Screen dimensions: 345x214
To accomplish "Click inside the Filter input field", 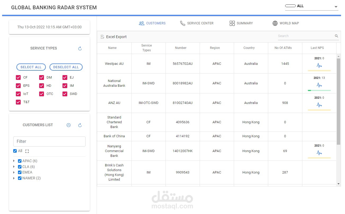I will pos(49,141).
